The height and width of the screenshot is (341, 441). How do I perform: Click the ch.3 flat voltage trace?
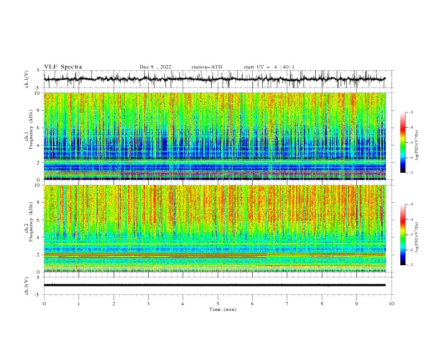[214, 285]
